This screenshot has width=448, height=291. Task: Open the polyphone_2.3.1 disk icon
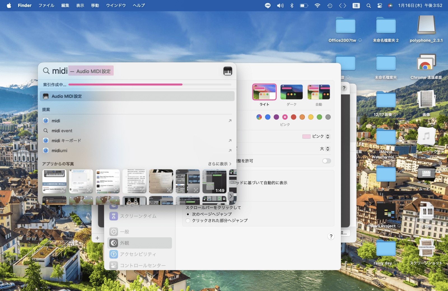[426, 25]
